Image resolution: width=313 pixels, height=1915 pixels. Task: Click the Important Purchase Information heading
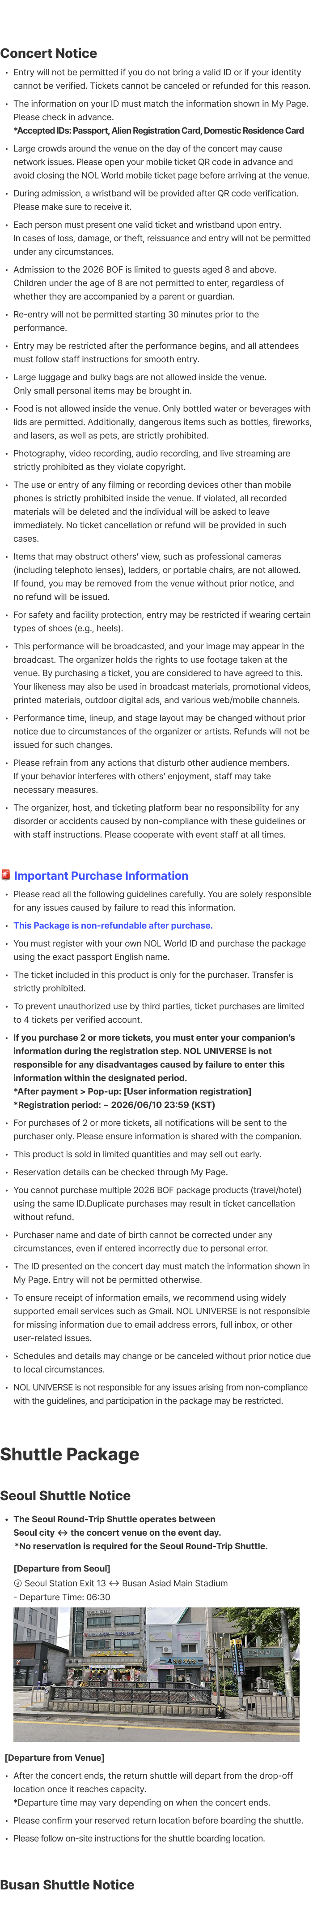tap(101, 876)
